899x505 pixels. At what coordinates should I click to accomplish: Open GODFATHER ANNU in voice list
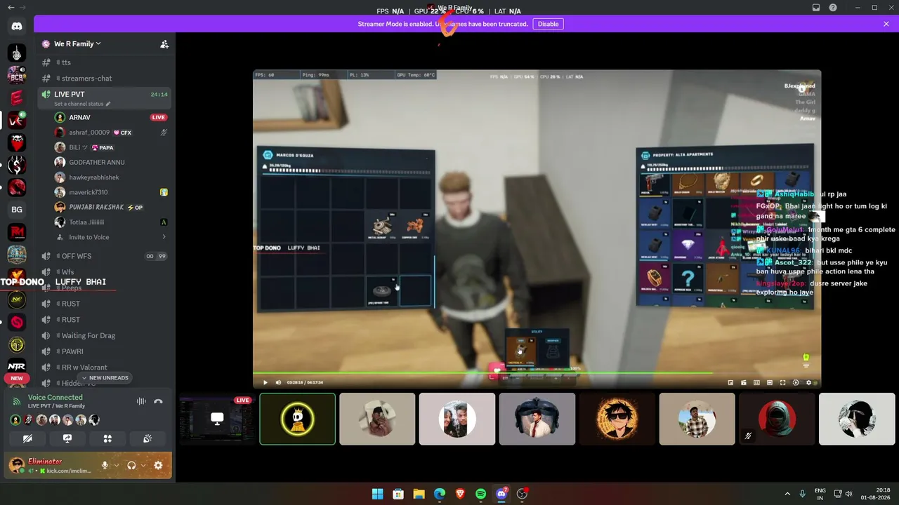tap(111, 162)
